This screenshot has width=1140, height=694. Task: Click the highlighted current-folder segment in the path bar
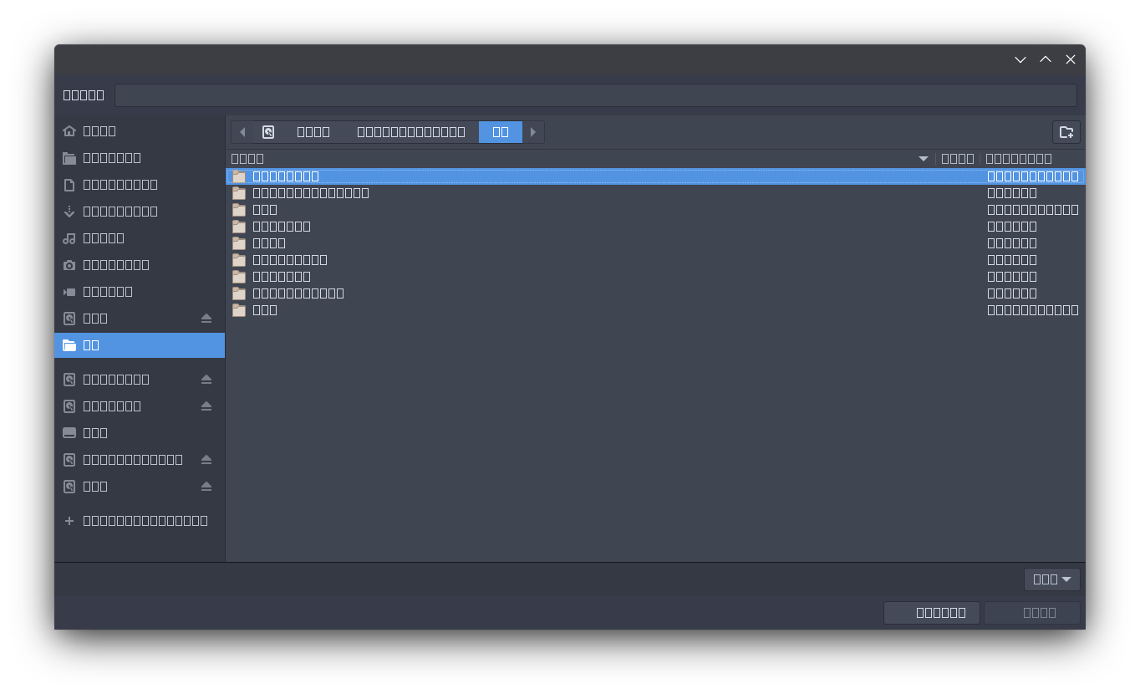pos(501,132)
